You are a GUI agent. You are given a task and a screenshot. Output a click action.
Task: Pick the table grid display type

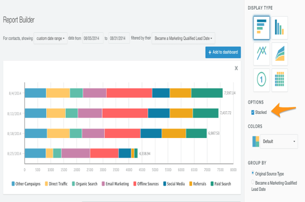pyautogui.click(x=279, y=80)
